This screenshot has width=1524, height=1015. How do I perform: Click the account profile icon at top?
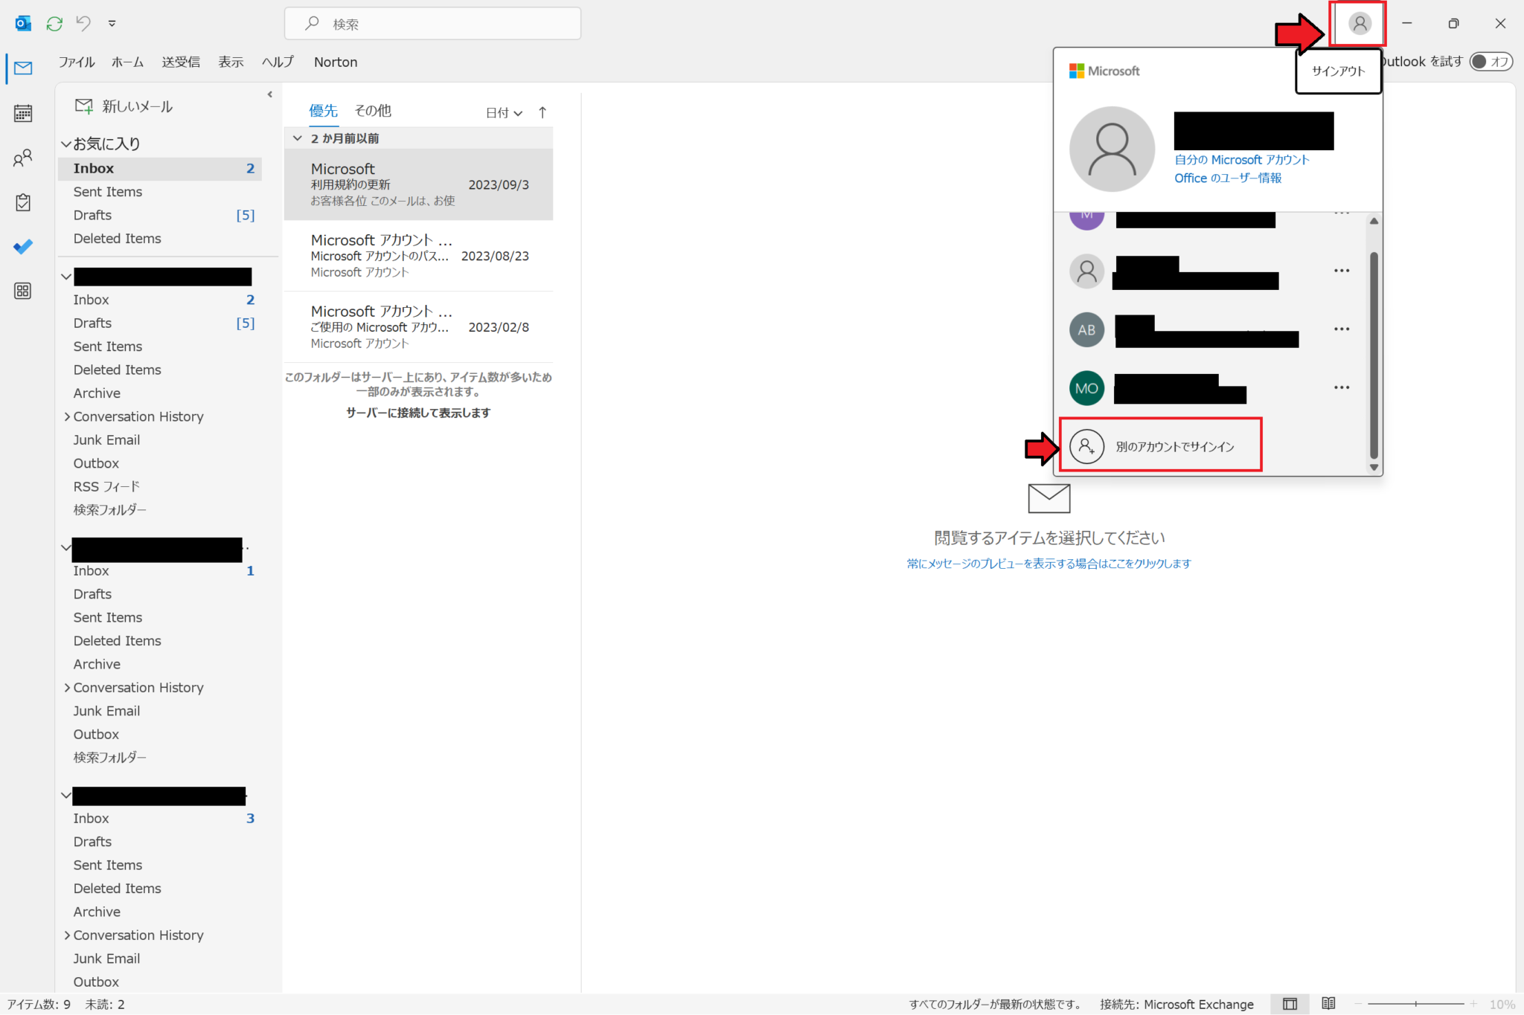click(x=1359, y=24)
